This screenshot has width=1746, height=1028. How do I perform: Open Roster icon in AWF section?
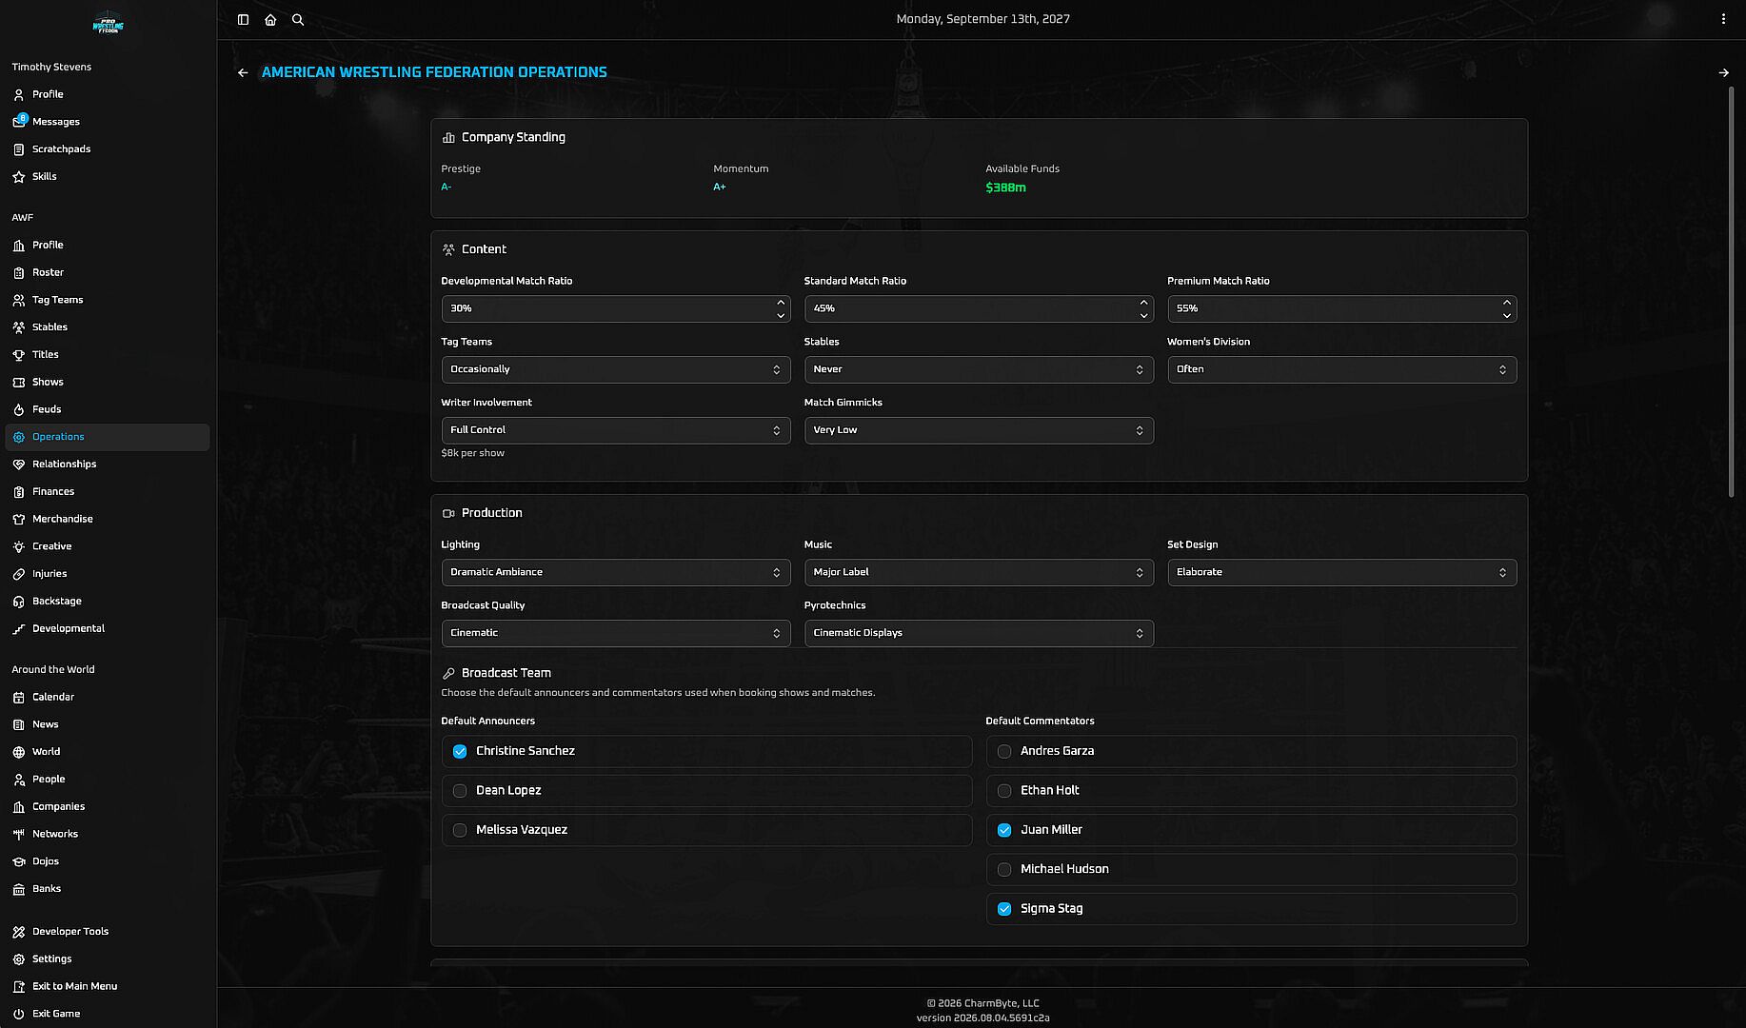[19, 272]
